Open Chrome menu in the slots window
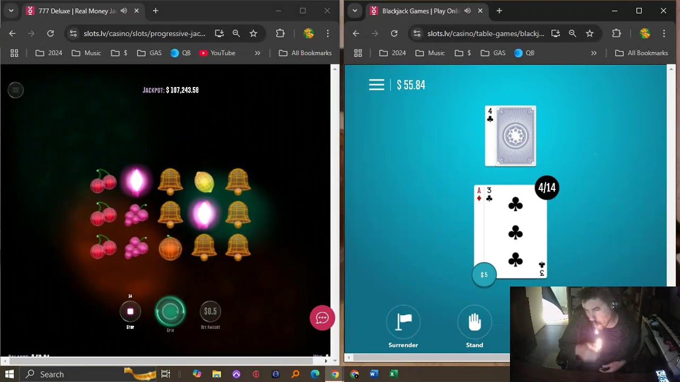Image resolution: width=680 pixels, height=382 pixels. tap(328, 33)
